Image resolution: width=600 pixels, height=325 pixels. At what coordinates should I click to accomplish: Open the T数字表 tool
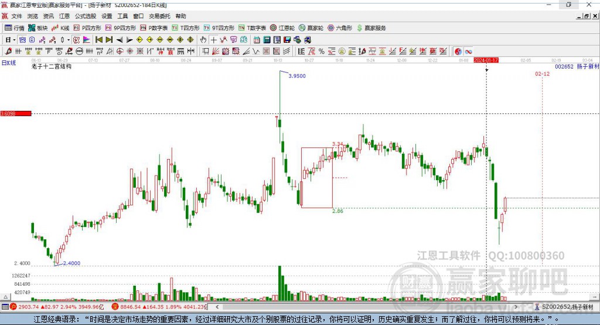pyautogui.click(x=252, y=28)
